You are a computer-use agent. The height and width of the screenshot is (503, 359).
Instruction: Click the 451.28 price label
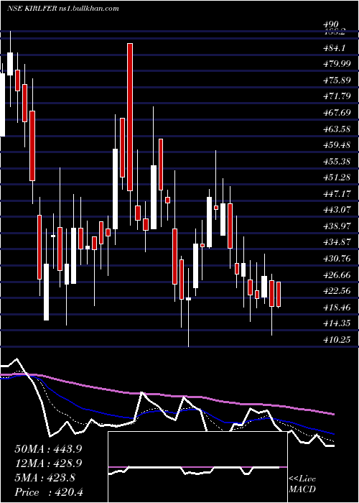337,177
